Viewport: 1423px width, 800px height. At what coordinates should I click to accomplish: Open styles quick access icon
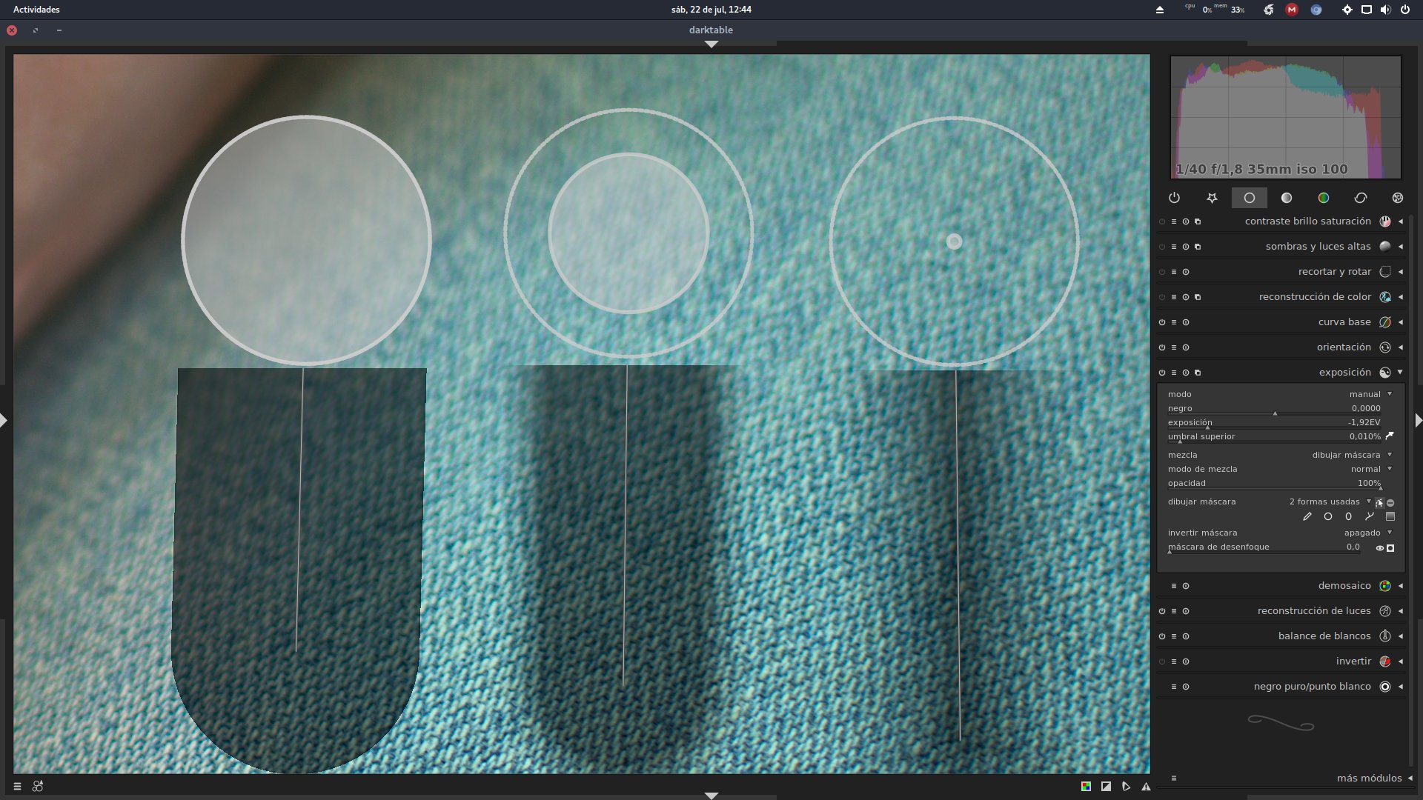[x=38, y=787]
